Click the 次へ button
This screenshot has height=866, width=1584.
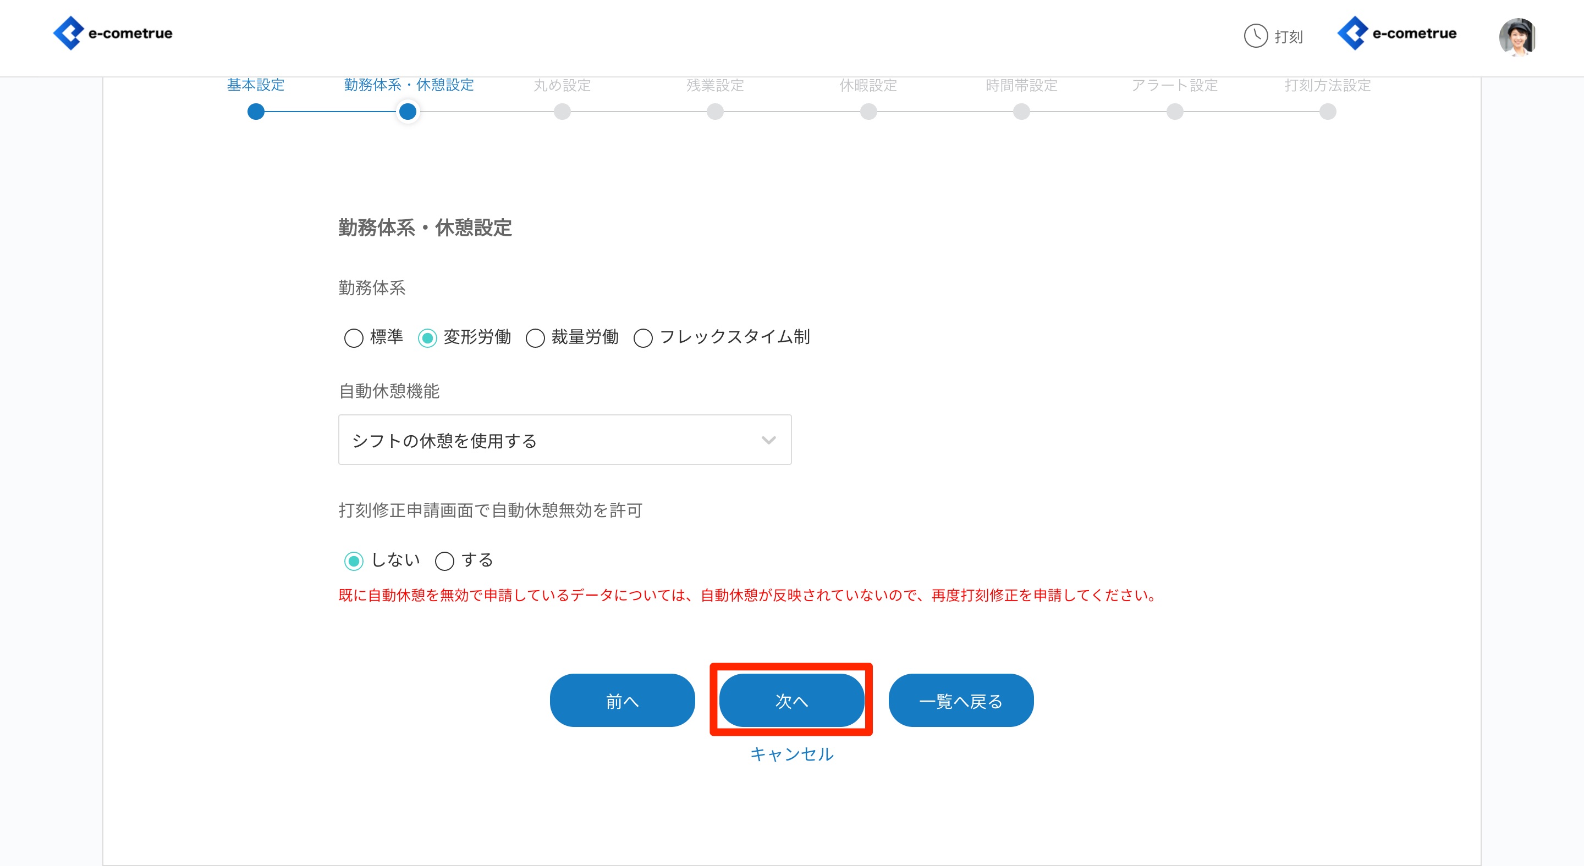click(x=791, y=700)
